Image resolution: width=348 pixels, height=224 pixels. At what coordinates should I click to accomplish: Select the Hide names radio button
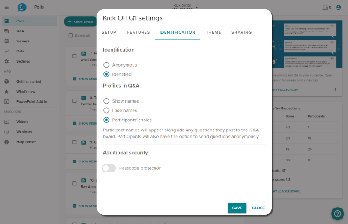click(107, 110)
